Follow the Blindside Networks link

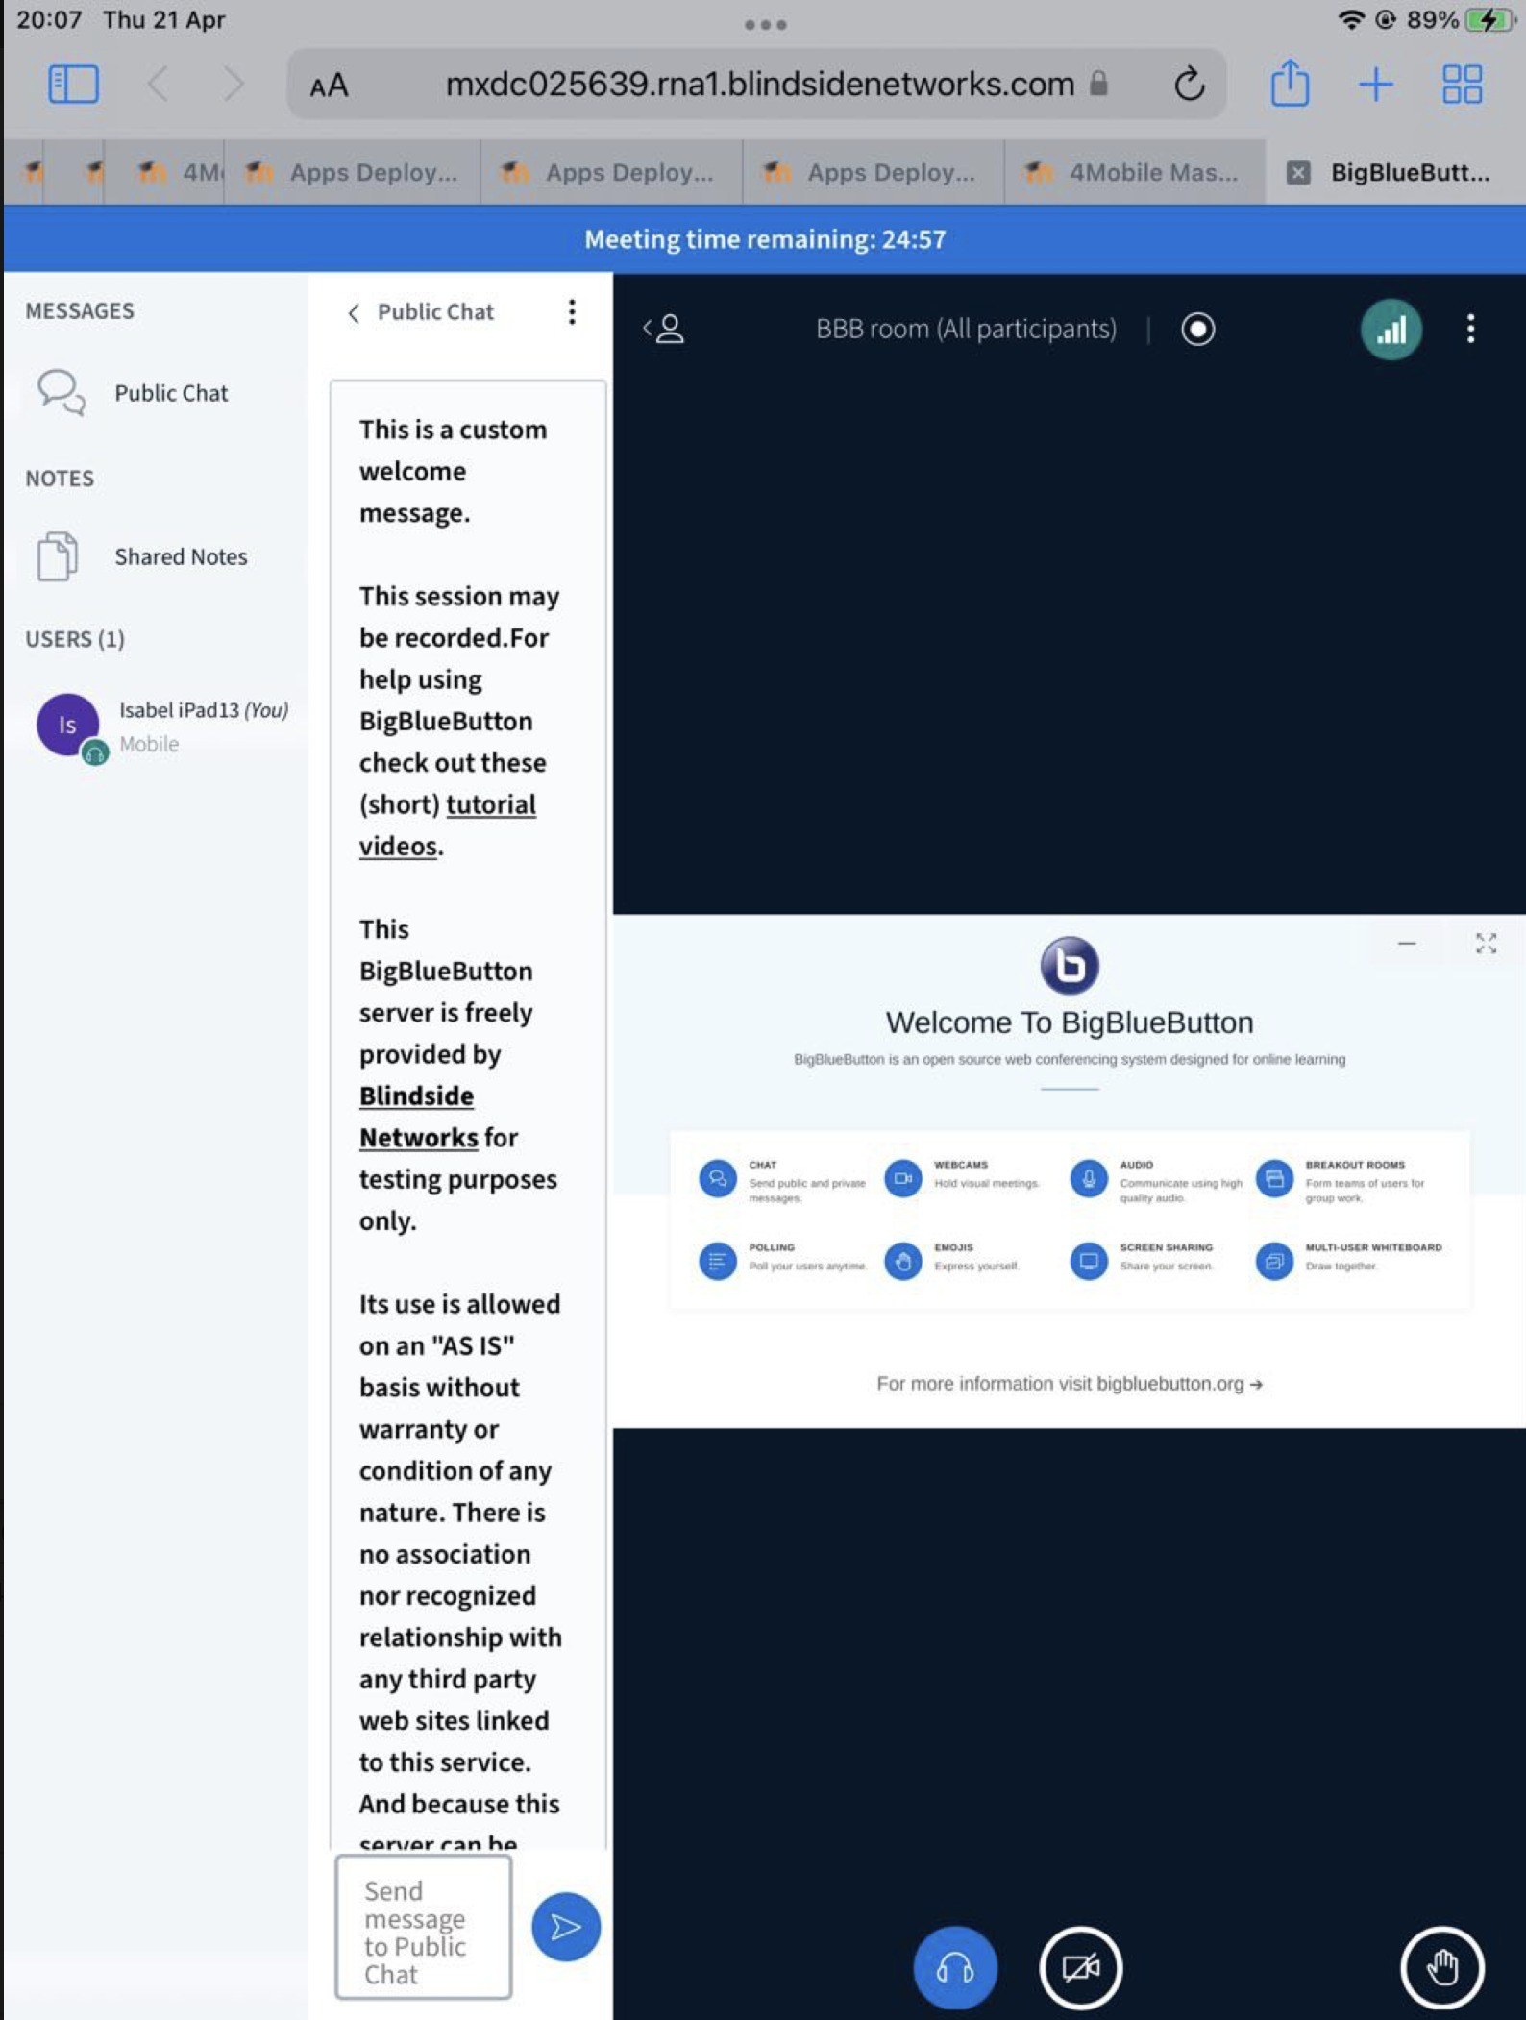point(418,1117)
